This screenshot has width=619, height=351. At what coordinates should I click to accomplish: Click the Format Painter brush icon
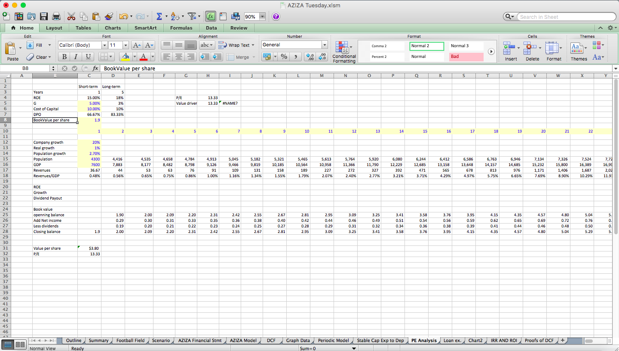click(109, 16)
